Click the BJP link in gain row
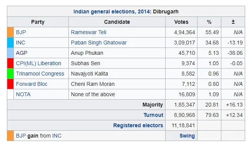The image size is (249, 146). pos(21,136)
